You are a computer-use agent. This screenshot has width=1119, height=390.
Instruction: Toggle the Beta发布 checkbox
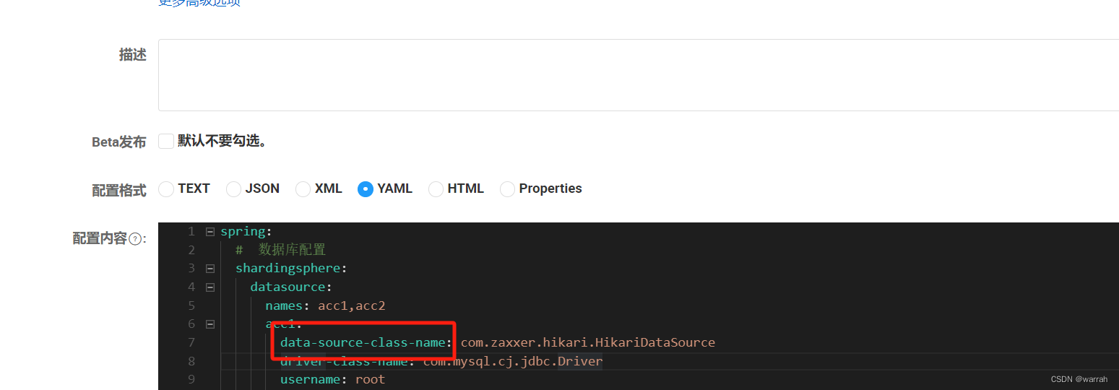tap(166, 141)
